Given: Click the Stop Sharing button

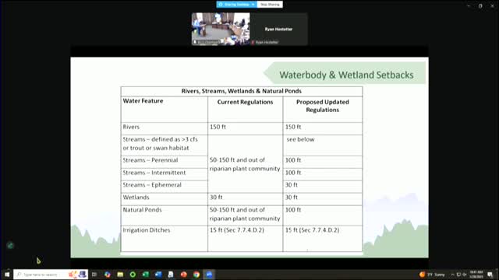Looking at the screenshot, I should (270, 5).
